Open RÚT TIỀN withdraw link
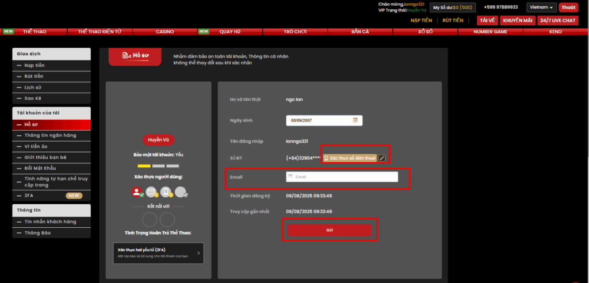 [453, 20]
